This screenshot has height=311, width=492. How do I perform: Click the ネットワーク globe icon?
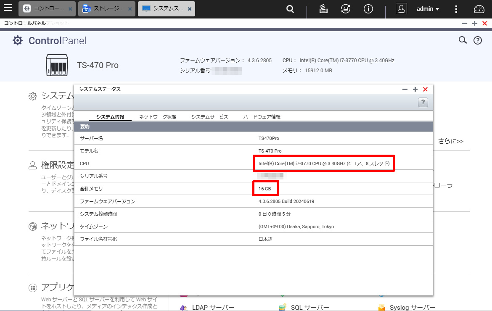tap(33, 227)
